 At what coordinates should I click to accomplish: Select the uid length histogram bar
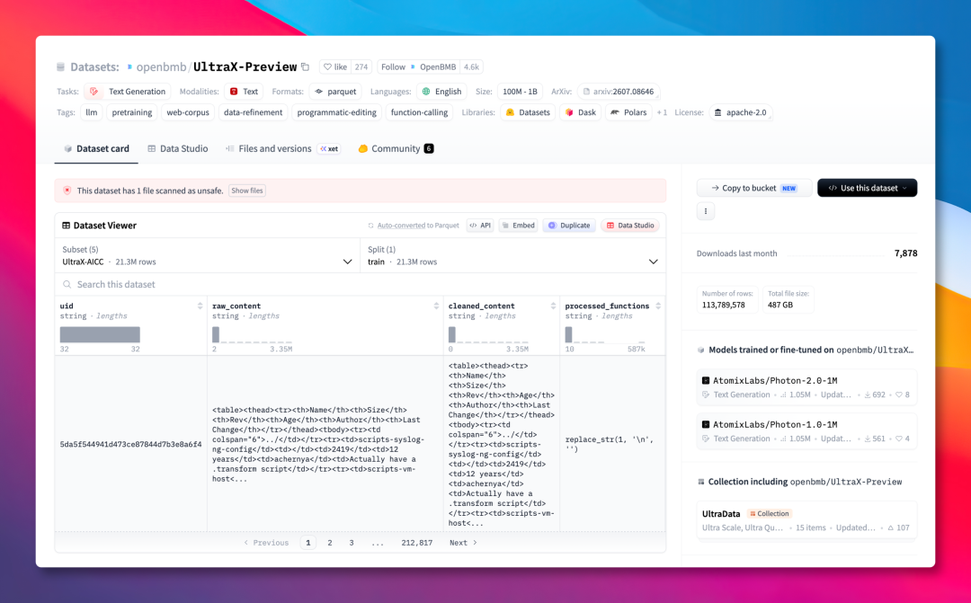tap(100, 335)
